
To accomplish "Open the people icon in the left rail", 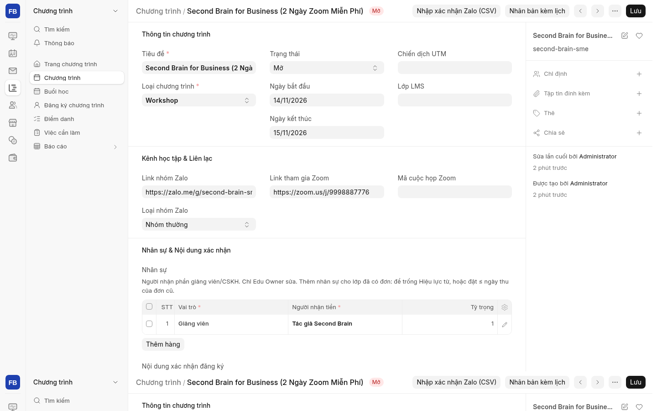I will coord(13,105).
